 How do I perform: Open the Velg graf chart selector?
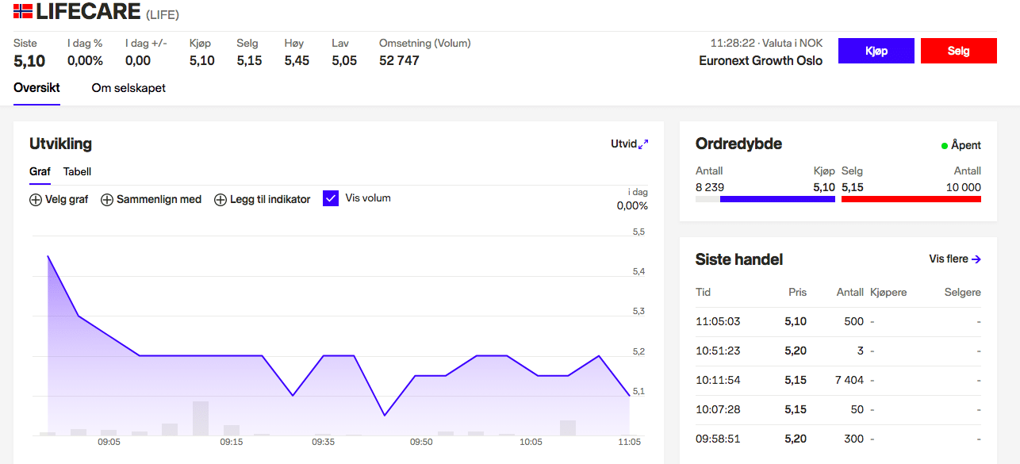pos(65,200)
